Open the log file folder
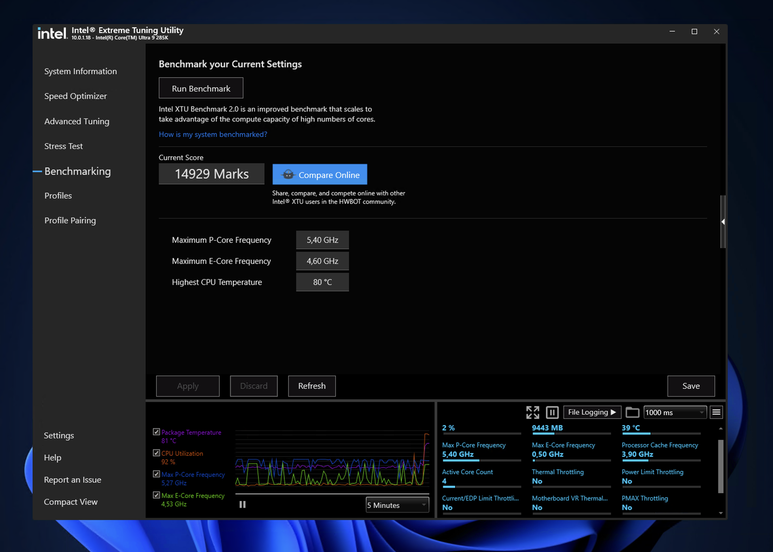 tap(632, 412)
